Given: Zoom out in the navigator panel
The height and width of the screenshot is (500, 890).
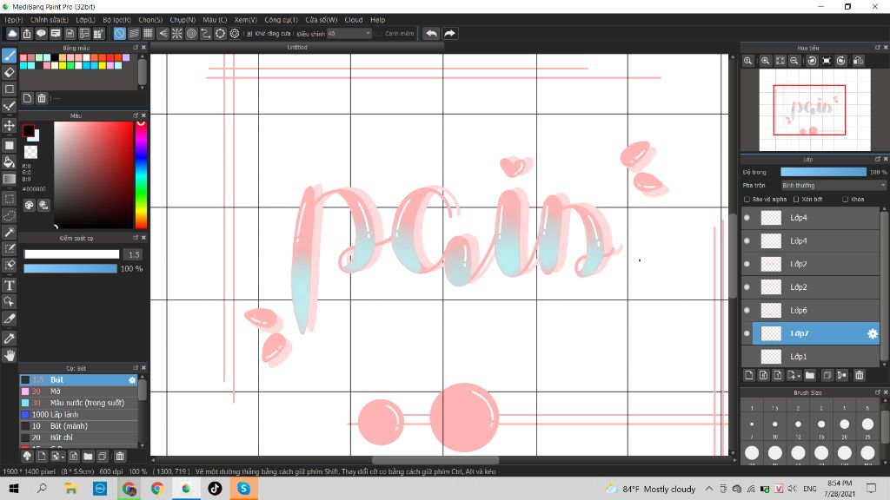Looking at the screenshot, I should point(794,61).
